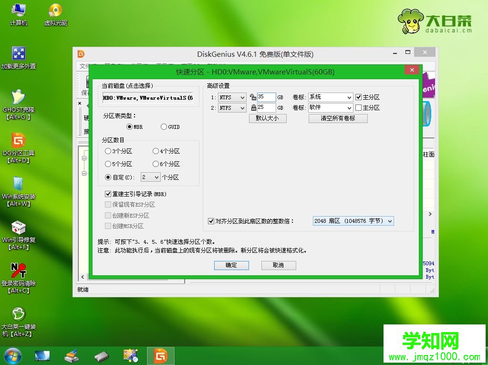Image resolution: width=488 pixels, height=365 pixels.
Task: Open the 卷标 dropdown labeled 系统
Action: (330, 97)
